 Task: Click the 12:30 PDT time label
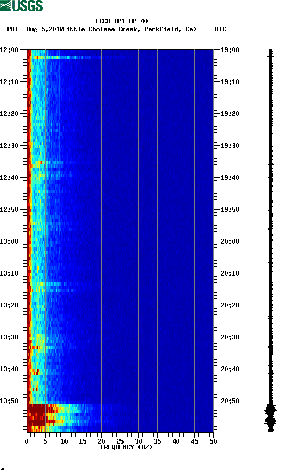(x=9, y=145)
